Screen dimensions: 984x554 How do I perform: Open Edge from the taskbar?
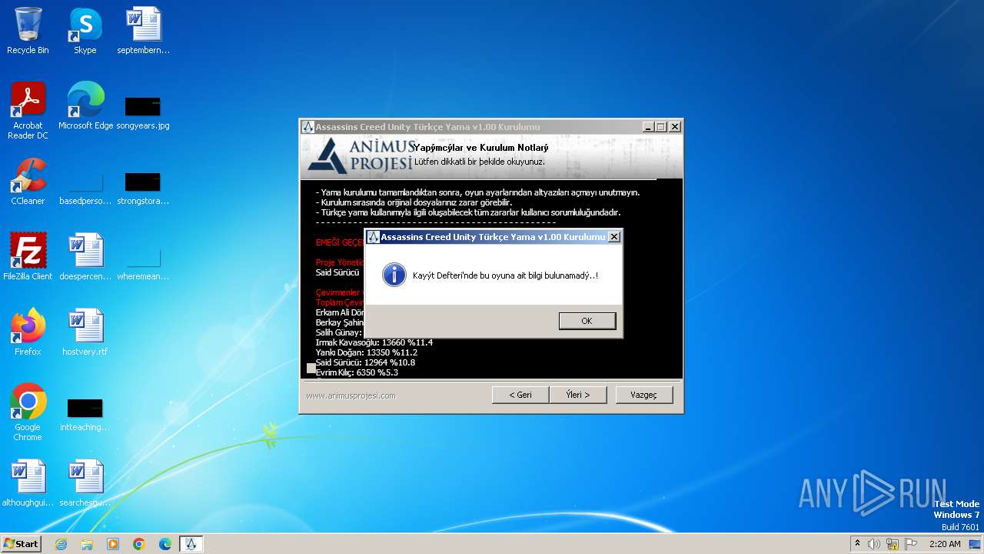tap(165, 544)
